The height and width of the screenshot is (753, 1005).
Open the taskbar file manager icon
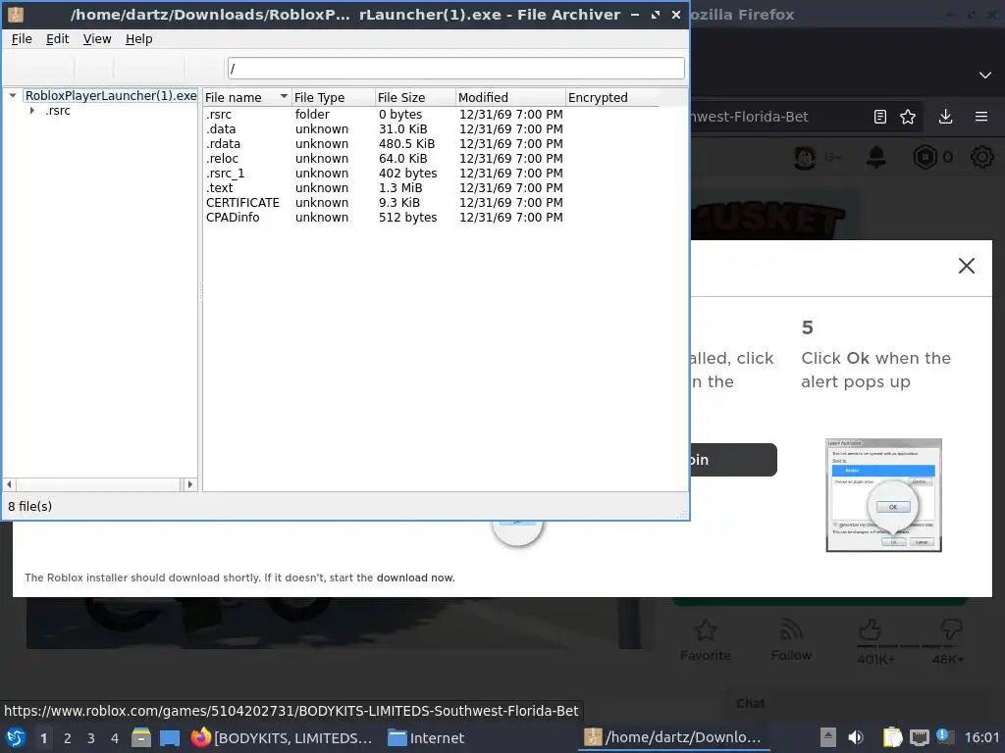141,737
